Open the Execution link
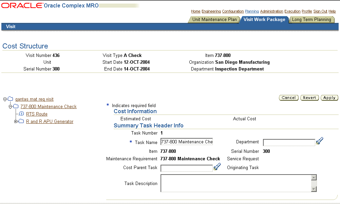This screenshot has height=204, width=340. (292, 11)
